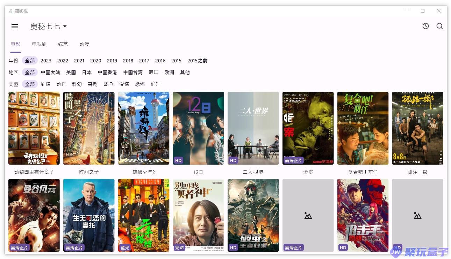Open the 生无可恋的奥托 poster

[89, 215]
